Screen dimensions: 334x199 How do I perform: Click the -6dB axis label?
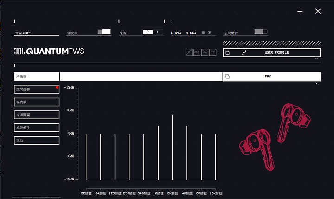(x=70, y=156)
